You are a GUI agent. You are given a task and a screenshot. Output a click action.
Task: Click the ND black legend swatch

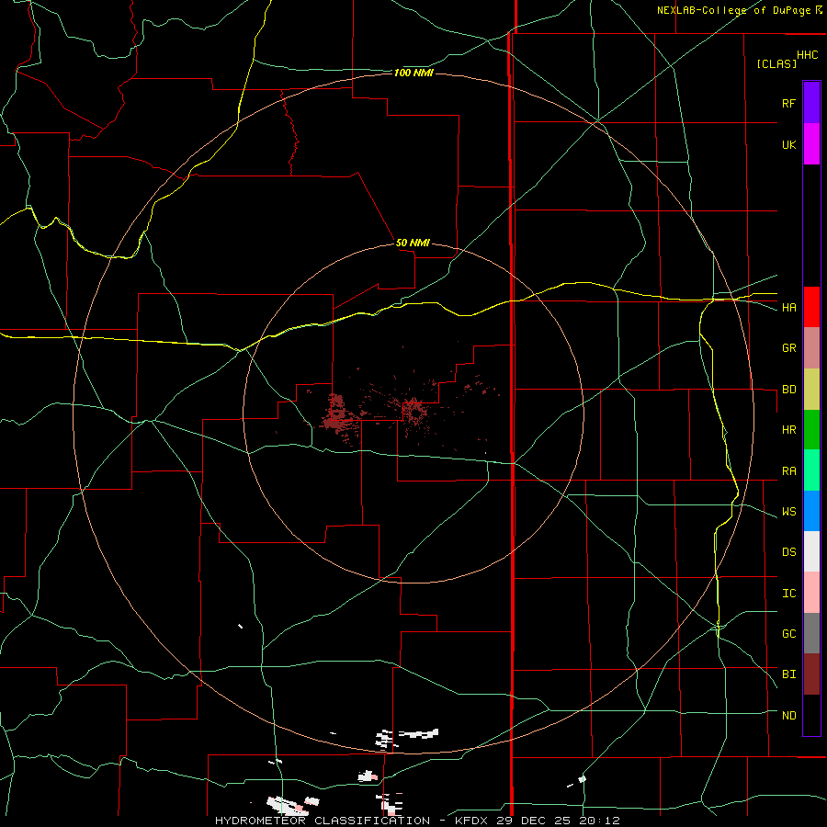tap(811, 715)
